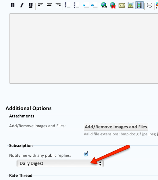Toggle bold text formatting
158x180 pixels.
point(13,5)
